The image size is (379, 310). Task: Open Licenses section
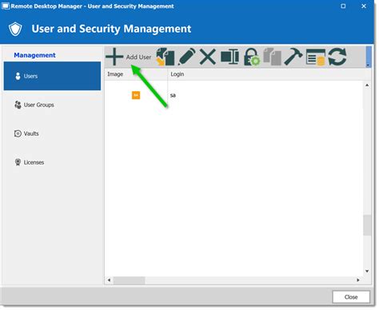[x=52, y=162]
